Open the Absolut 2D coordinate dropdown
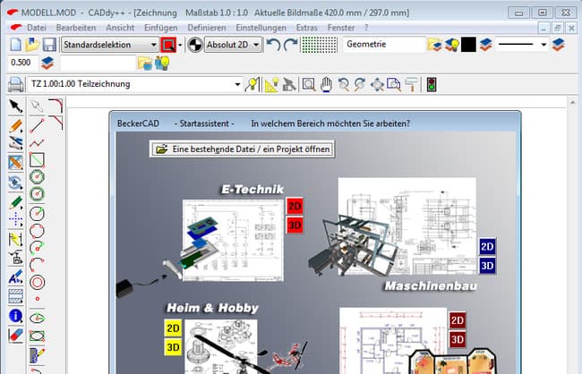 [x=233, y=45]
